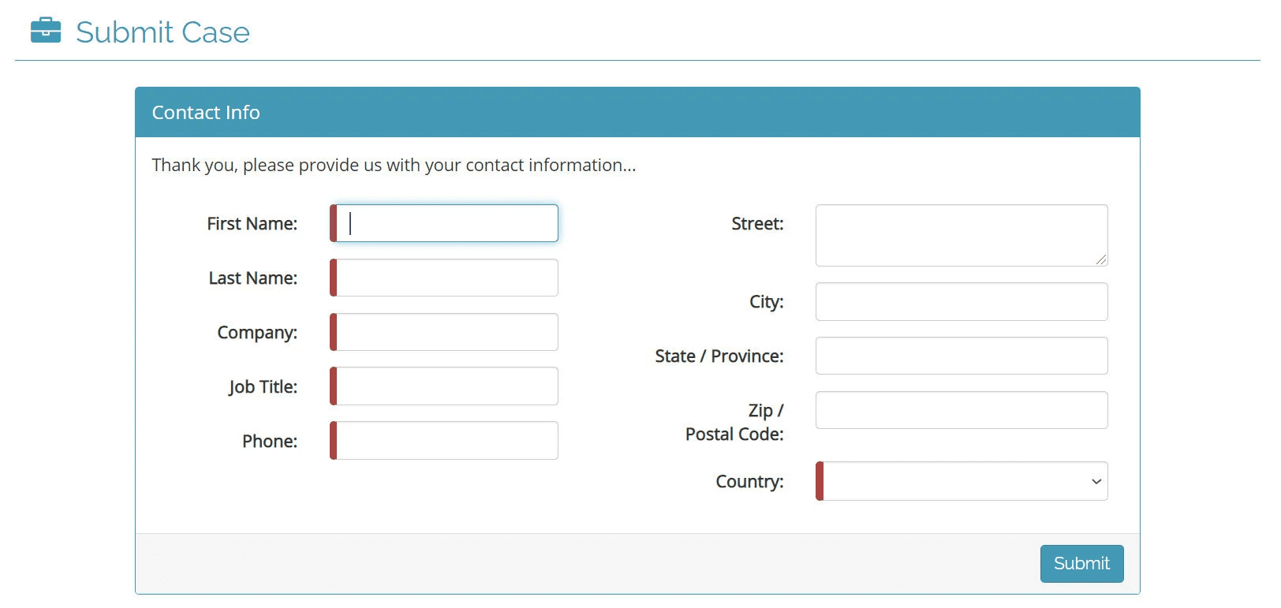Image resolution: width=1281 pixels, height=608 pixels.
Task: Click into the Last Name field
Action: (x=446, y=278)
